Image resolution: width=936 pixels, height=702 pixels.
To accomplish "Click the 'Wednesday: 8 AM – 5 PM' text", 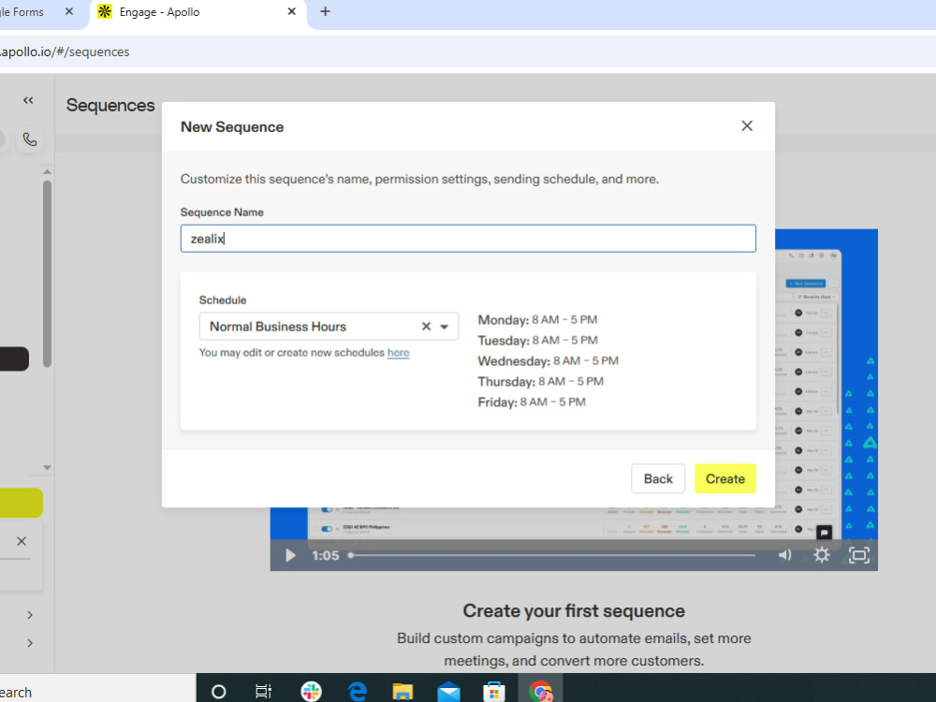I will (548, 361).
